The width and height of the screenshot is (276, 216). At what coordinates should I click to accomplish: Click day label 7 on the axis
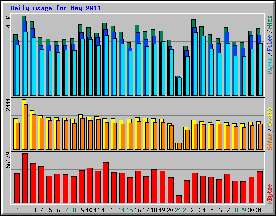66,210
